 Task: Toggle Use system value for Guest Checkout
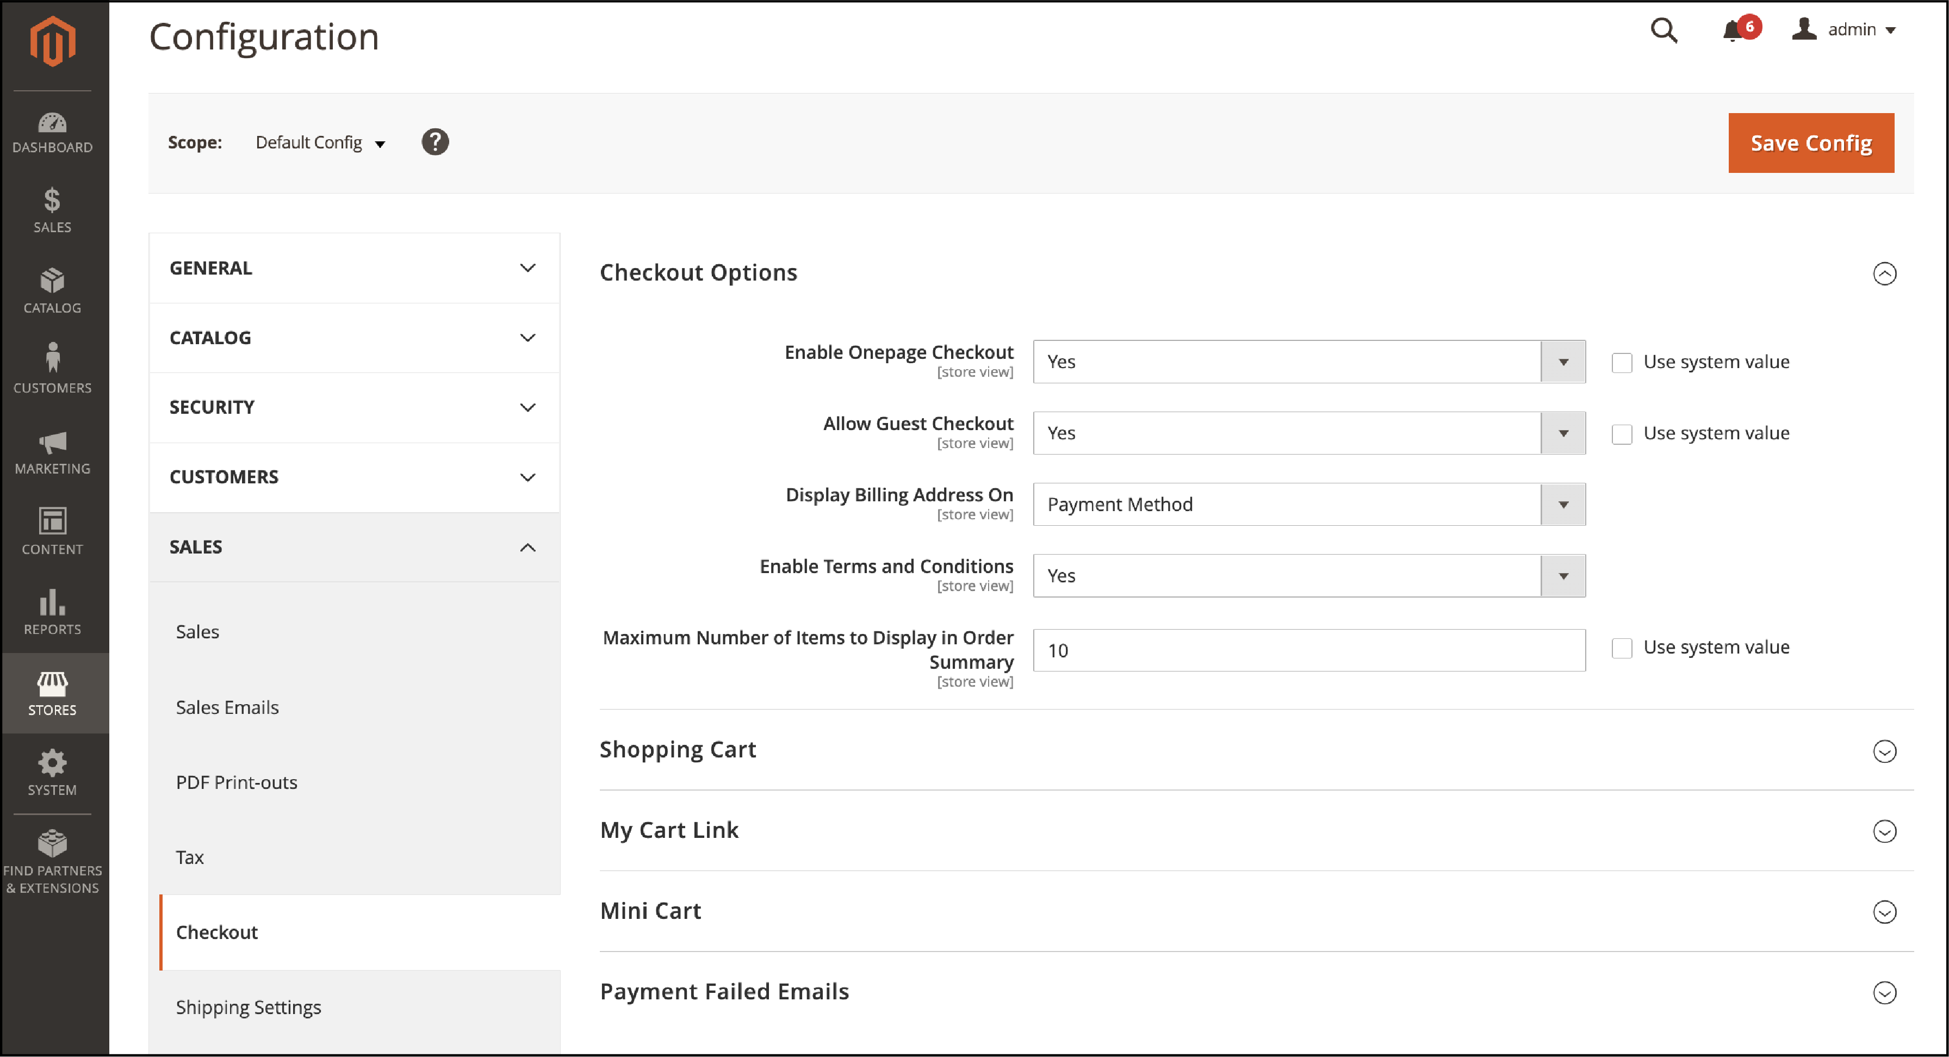point(1622,433)
